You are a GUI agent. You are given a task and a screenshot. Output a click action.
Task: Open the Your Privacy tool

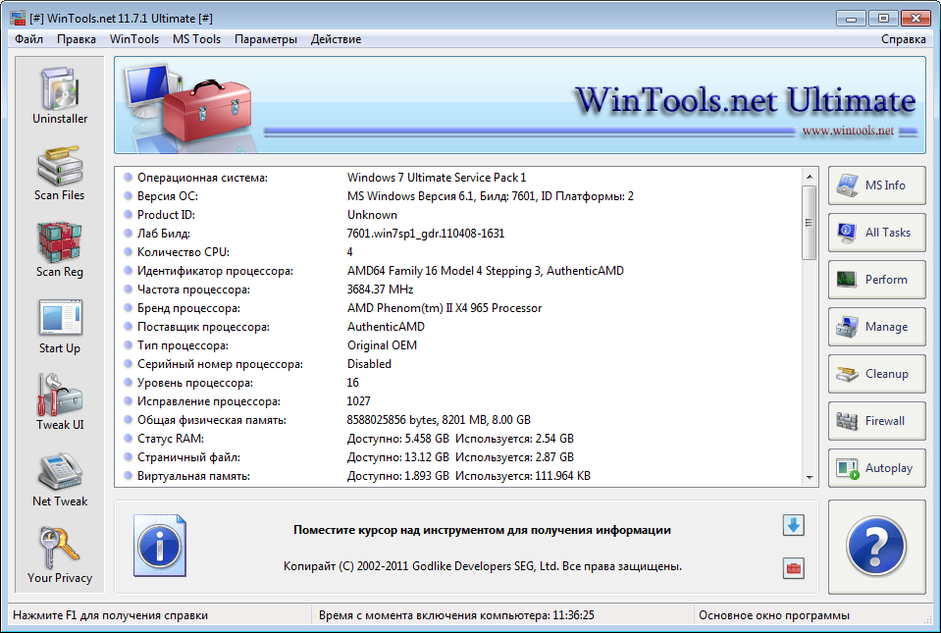pyautogui.click(x=60, y=555)
